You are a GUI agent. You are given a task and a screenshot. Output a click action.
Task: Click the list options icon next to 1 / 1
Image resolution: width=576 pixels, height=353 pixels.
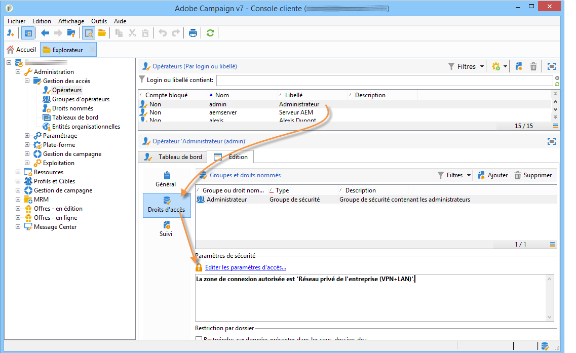(x=552, y=245)
